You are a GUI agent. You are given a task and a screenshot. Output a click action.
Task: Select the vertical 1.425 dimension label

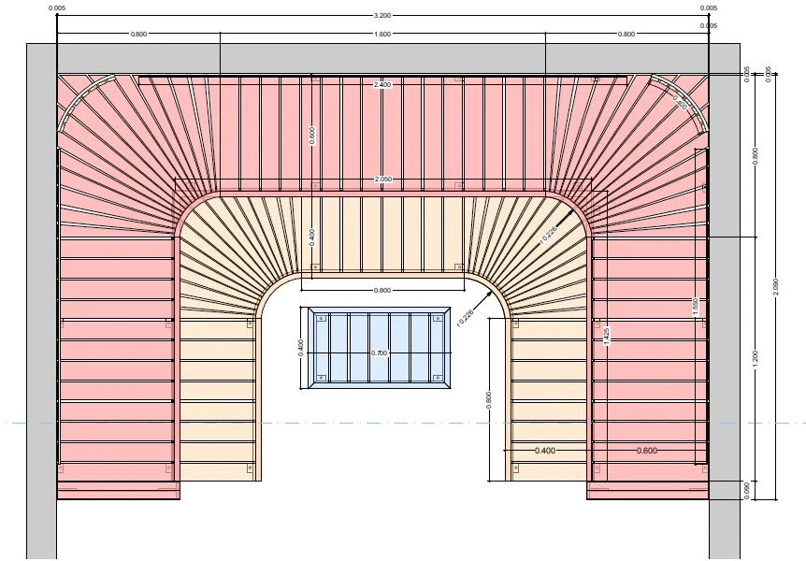pyautogui.click(x=607, y=337)
